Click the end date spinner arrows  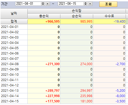[x=85, y=4]
